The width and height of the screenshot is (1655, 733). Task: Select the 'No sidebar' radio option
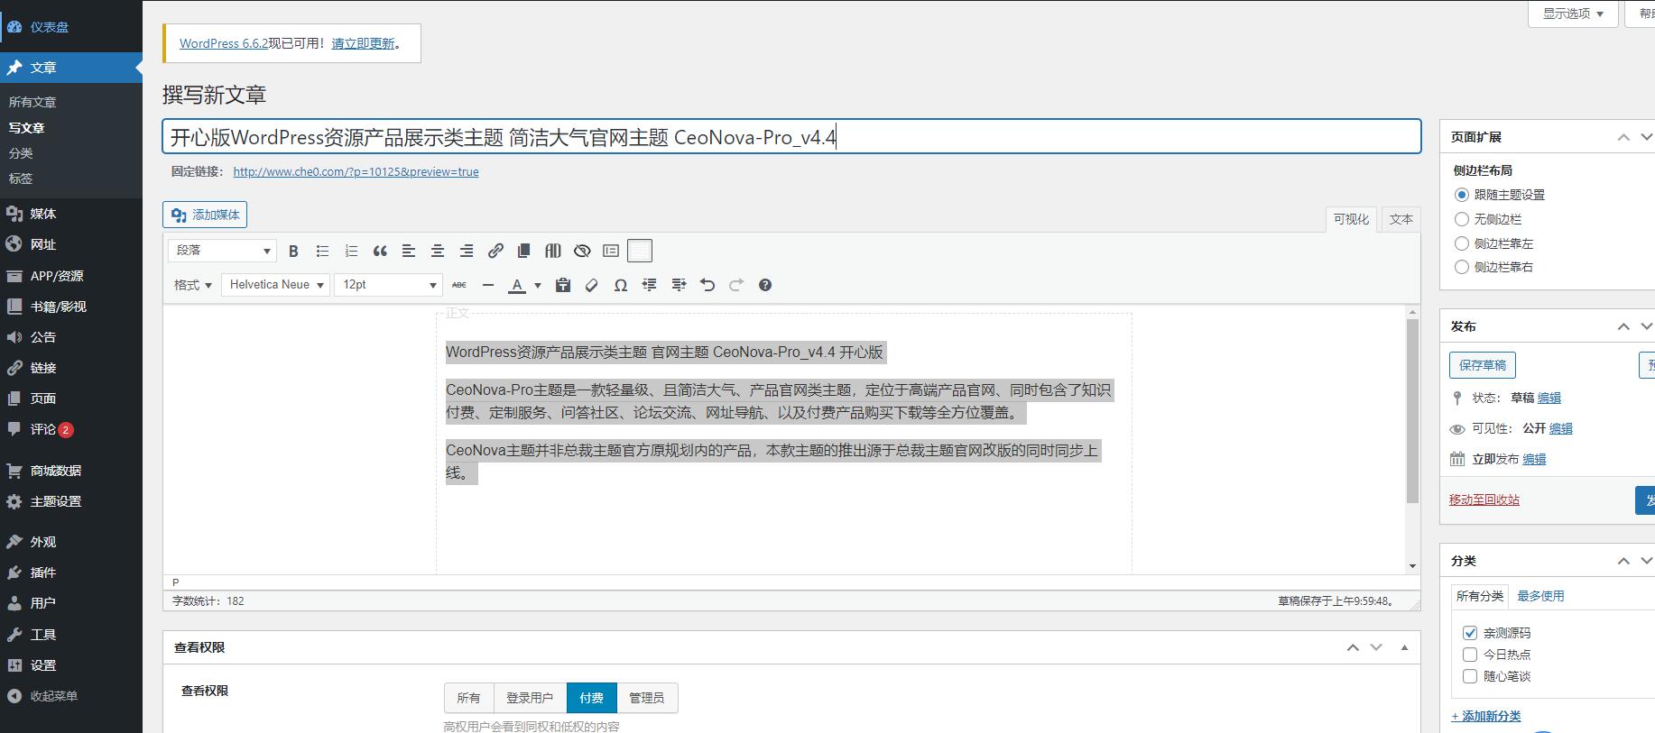(x=1462, y=219)
